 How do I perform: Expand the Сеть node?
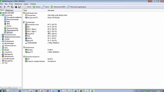[1, 48]
